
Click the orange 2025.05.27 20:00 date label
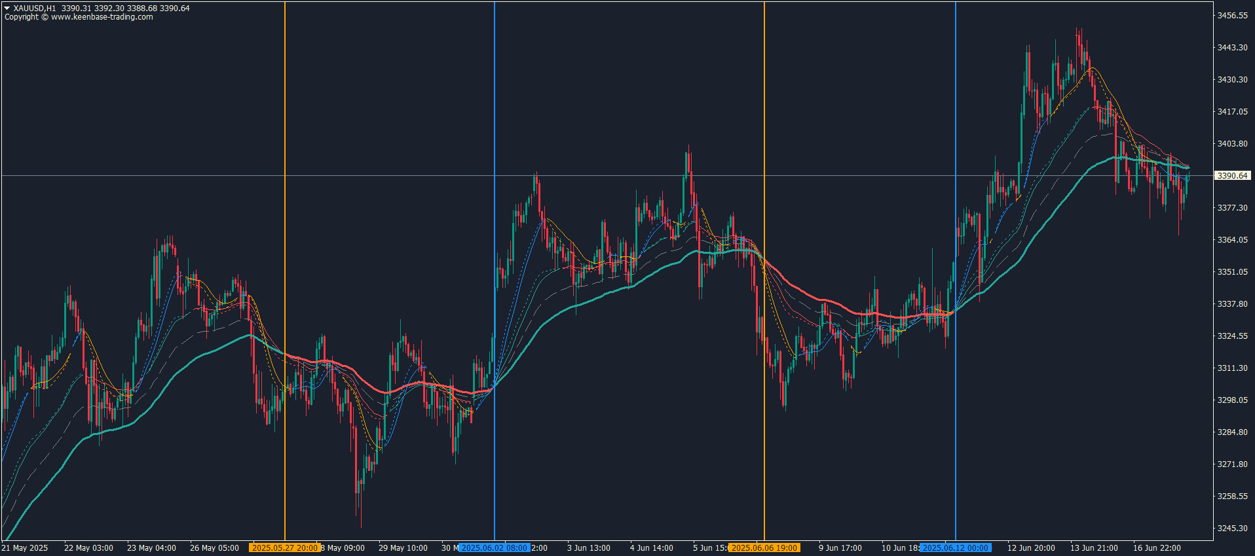coord(285,548)
